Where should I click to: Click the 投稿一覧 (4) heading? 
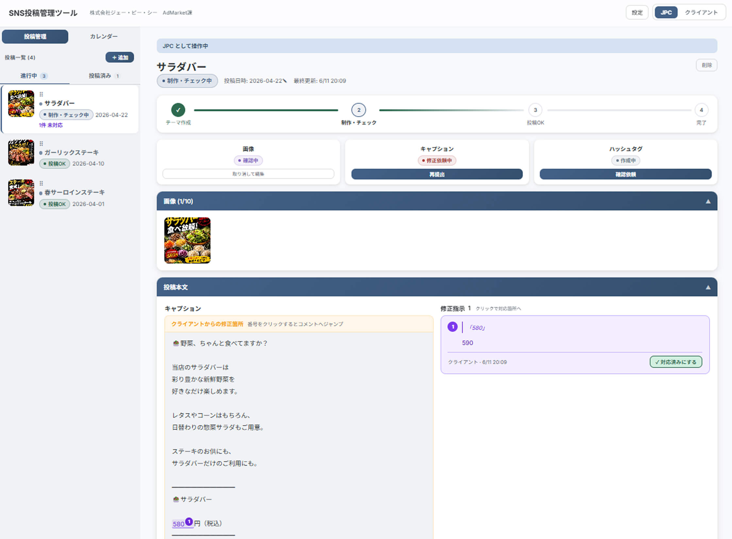[x=20, y=57]
